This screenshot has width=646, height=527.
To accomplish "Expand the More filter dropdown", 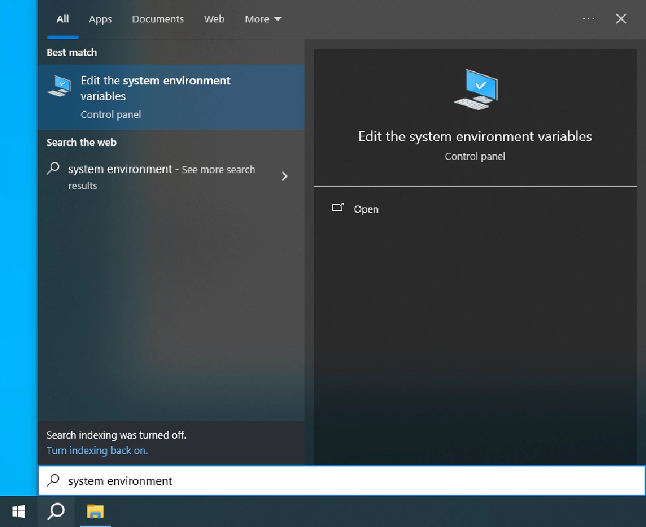I will (262, 19).
